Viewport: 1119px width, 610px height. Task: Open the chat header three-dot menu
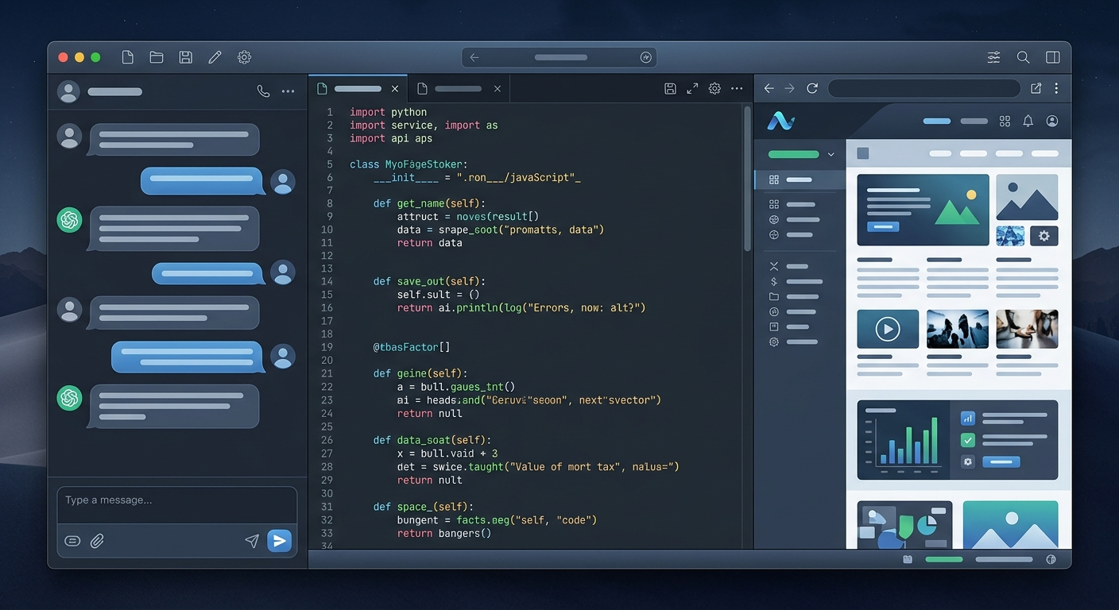pos(288,91)
